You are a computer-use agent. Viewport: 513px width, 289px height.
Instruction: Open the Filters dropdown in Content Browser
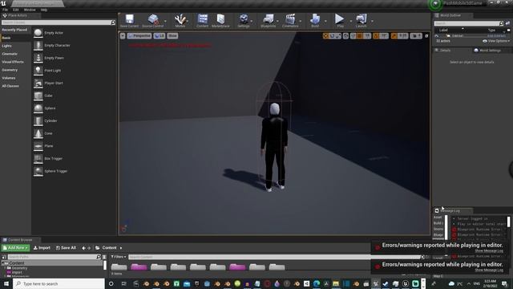118,257
